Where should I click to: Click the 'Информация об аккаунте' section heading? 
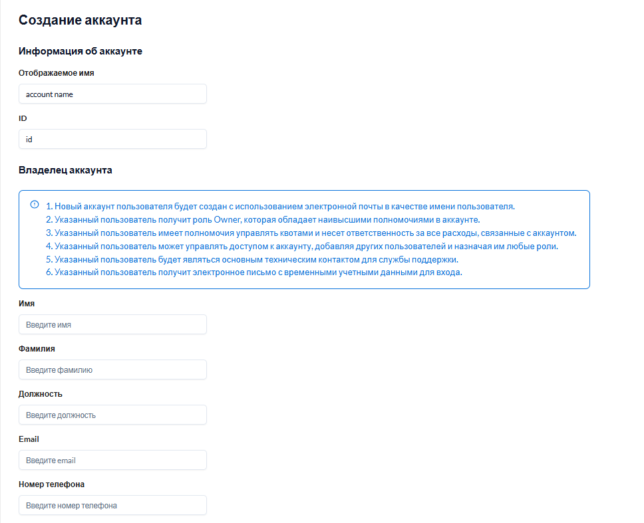click(x=80, y=51)
